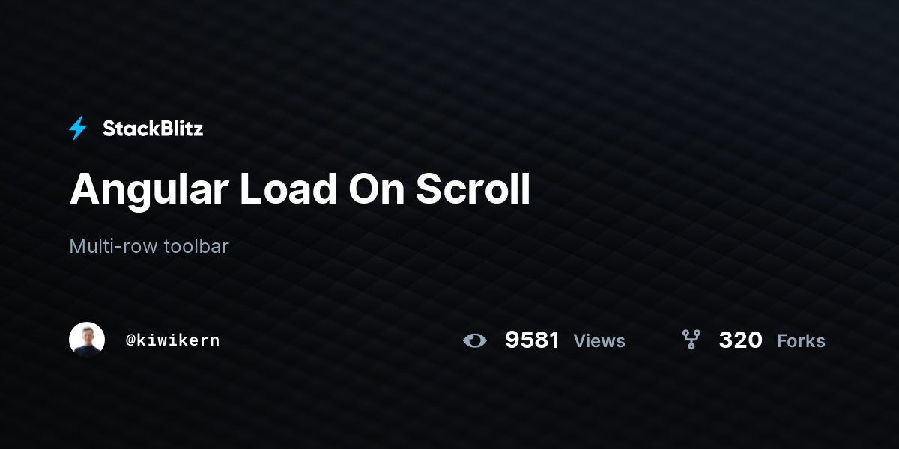This screenshot has width=899, height=449.
Task: Click the StackBlitz wordmark
Action: click(153, 129)
